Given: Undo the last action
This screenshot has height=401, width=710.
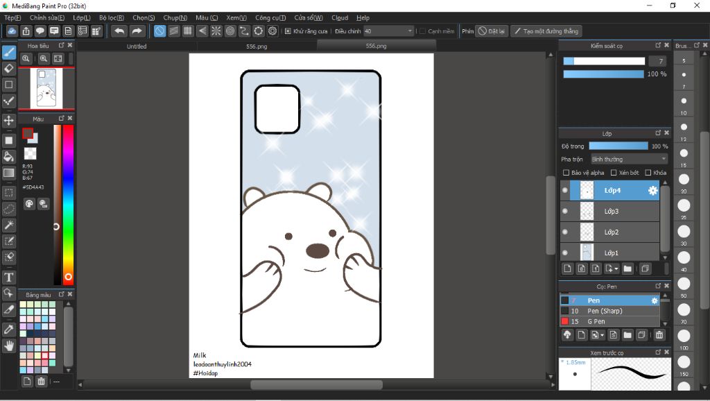Looking at the screenshot, I should coord(119,31).
